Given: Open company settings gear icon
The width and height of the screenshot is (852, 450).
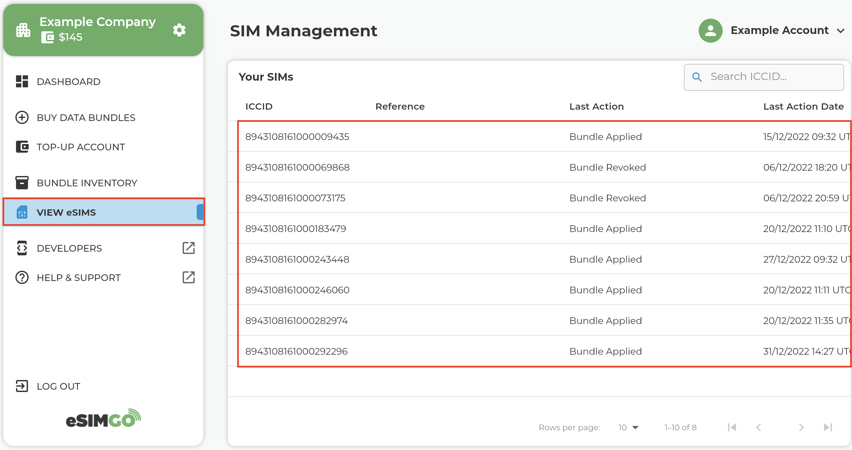Looking at the screenshot, I should 179,30.
